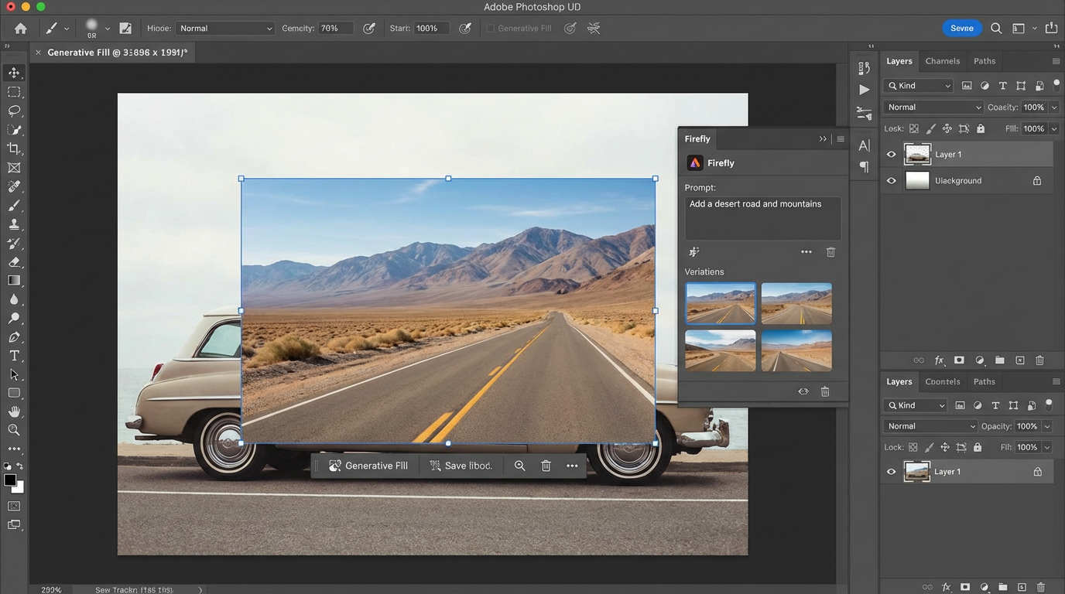Screen dimensions: 1065x594
Task: Select the Hand tool
Action: (x=14, y=411)
